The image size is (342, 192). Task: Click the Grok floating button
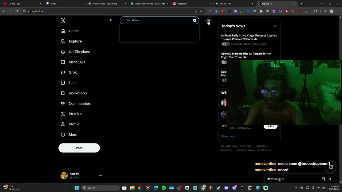[x=331, y=167]
